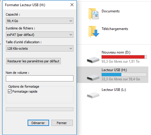Close the Formater Lecteur USB dialog
Image resolution: width=151 pixels, height=135 pixels.
(x=72, y=5)
